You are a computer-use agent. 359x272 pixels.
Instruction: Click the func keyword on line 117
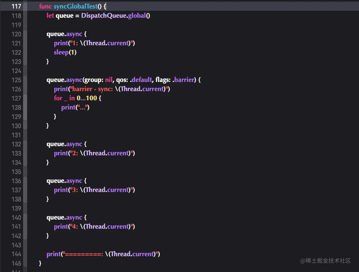pos(45,6)
